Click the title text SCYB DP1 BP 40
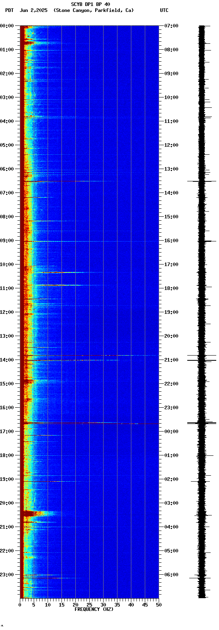 (x=90, y=4)
